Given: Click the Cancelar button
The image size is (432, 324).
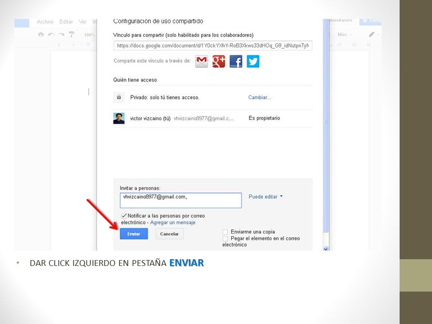Looking at the screenshot, I should (170, 234).
